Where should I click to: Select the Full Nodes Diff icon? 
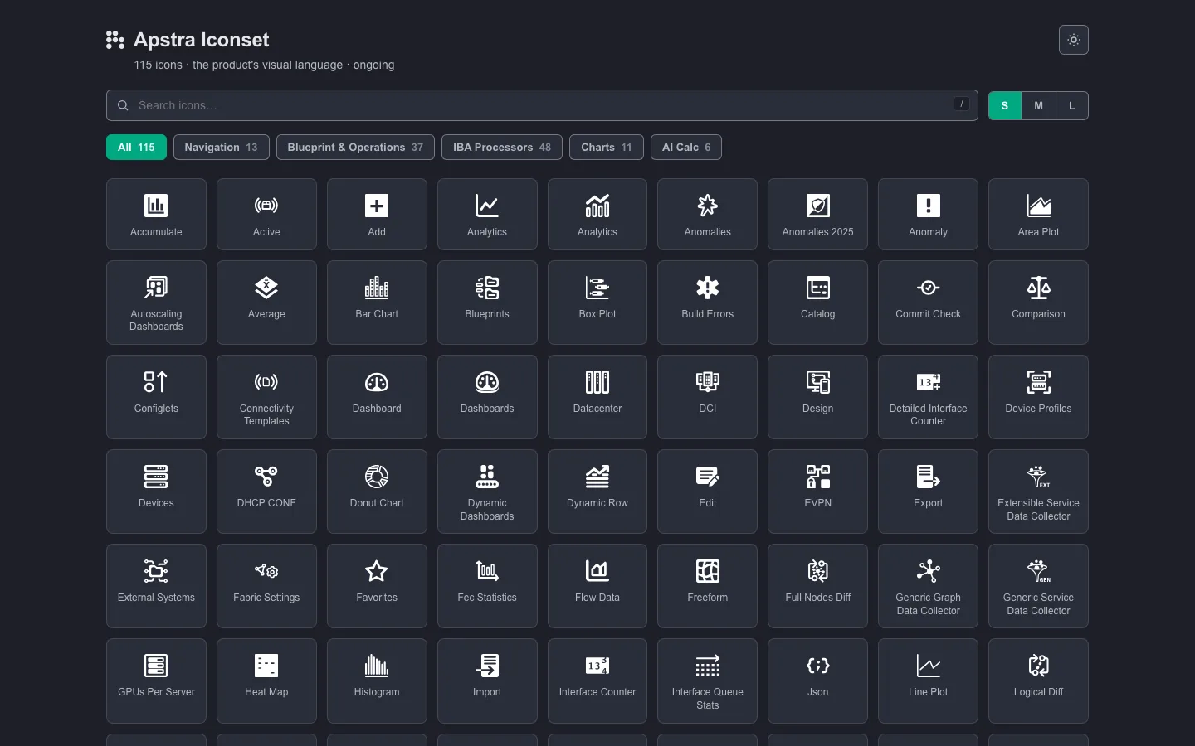(817, 586)
